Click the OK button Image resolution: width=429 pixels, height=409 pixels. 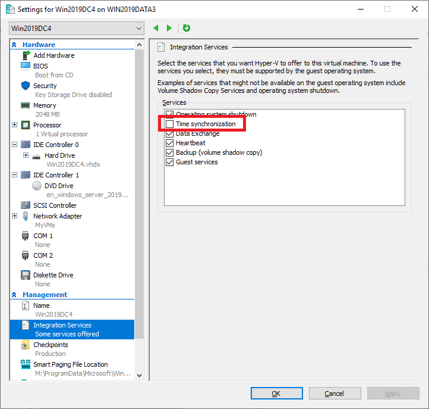(277, 394)
